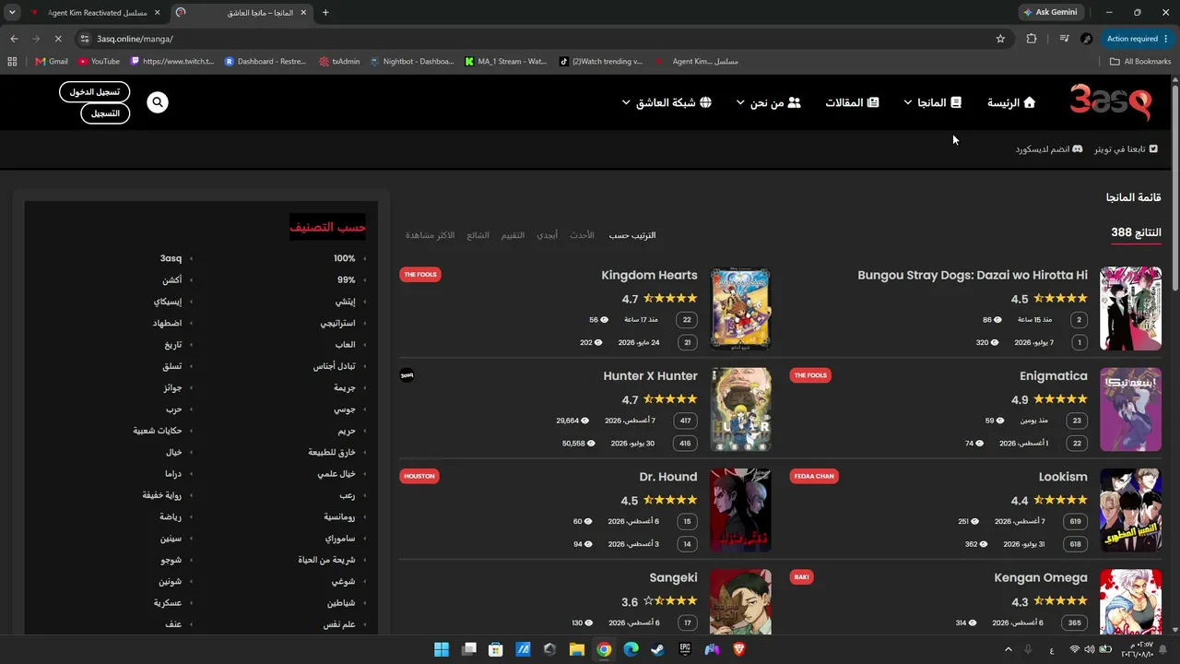Open the Nightbot Dashboard bookmark

click(x=412, y=62)
